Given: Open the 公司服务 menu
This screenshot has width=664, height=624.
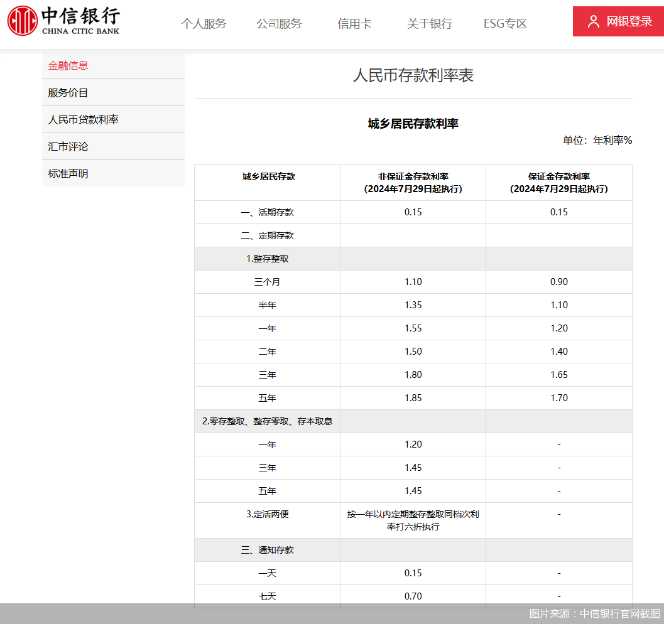Looking at the screenshot, I should click(x=279, y=24).
